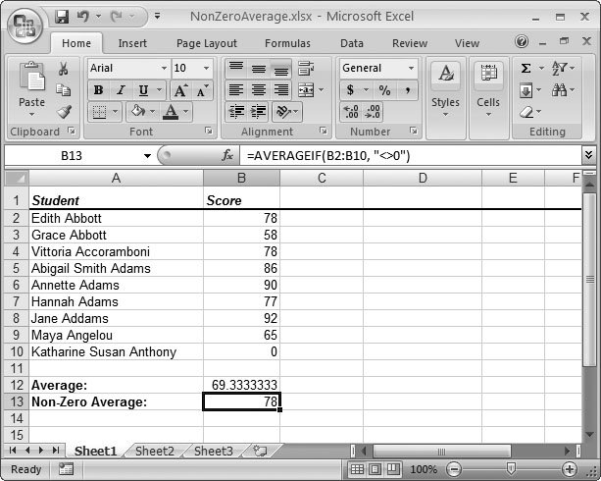The height and width of the screenshot is (481, 601).
Task: Click the Undo icon
Action: 82,17
